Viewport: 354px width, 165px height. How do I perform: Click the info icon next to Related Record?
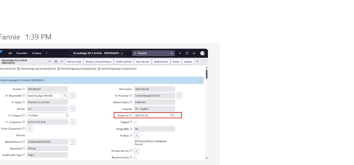coord(73,142)
